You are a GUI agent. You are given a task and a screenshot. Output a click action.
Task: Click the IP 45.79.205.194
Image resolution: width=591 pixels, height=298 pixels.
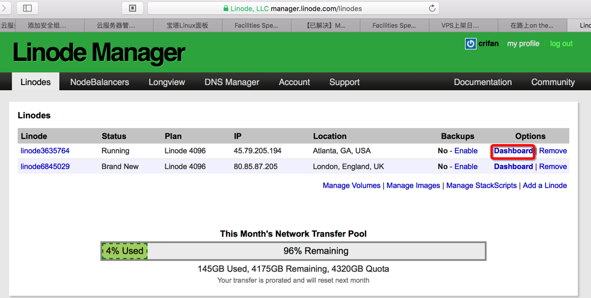click(258, 150)
